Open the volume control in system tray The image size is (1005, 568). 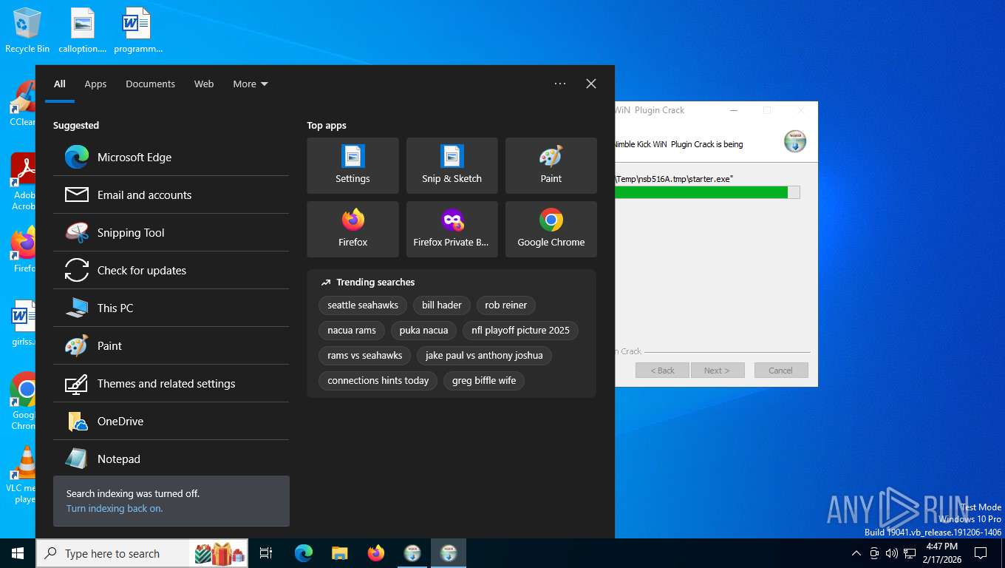click(891, 553)
